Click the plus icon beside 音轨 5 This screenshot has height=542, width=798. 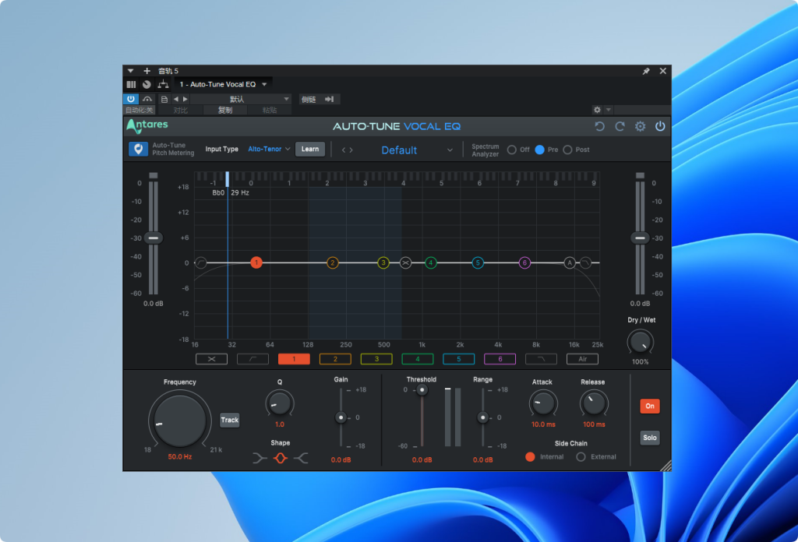(147, 71)
